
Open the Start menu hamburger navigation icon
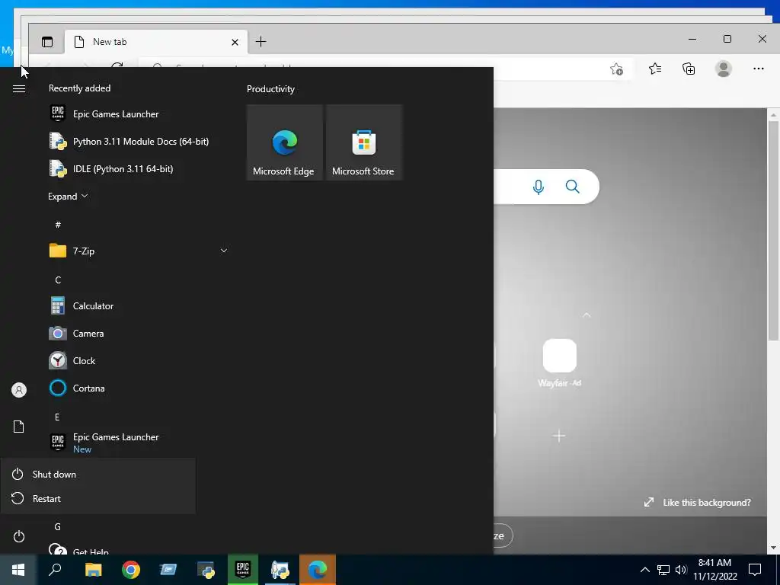[x=19, y=88]
